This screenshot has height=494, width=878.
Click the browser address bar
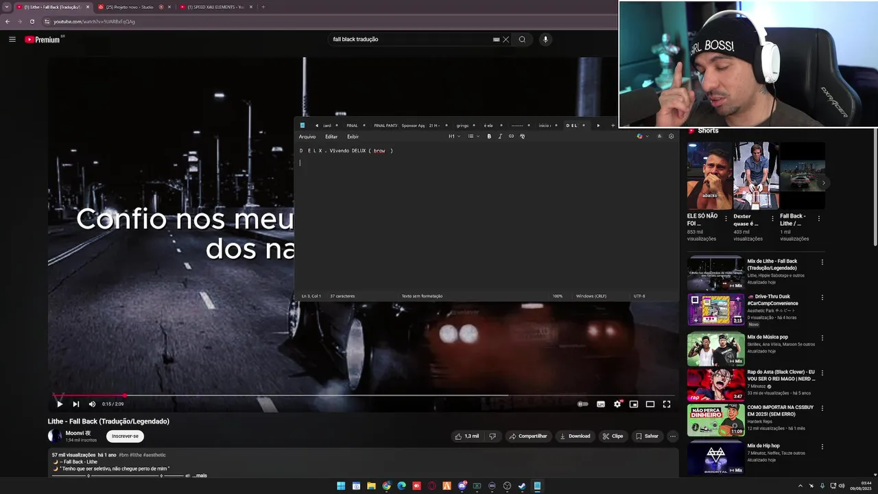(x=329, y=21)
